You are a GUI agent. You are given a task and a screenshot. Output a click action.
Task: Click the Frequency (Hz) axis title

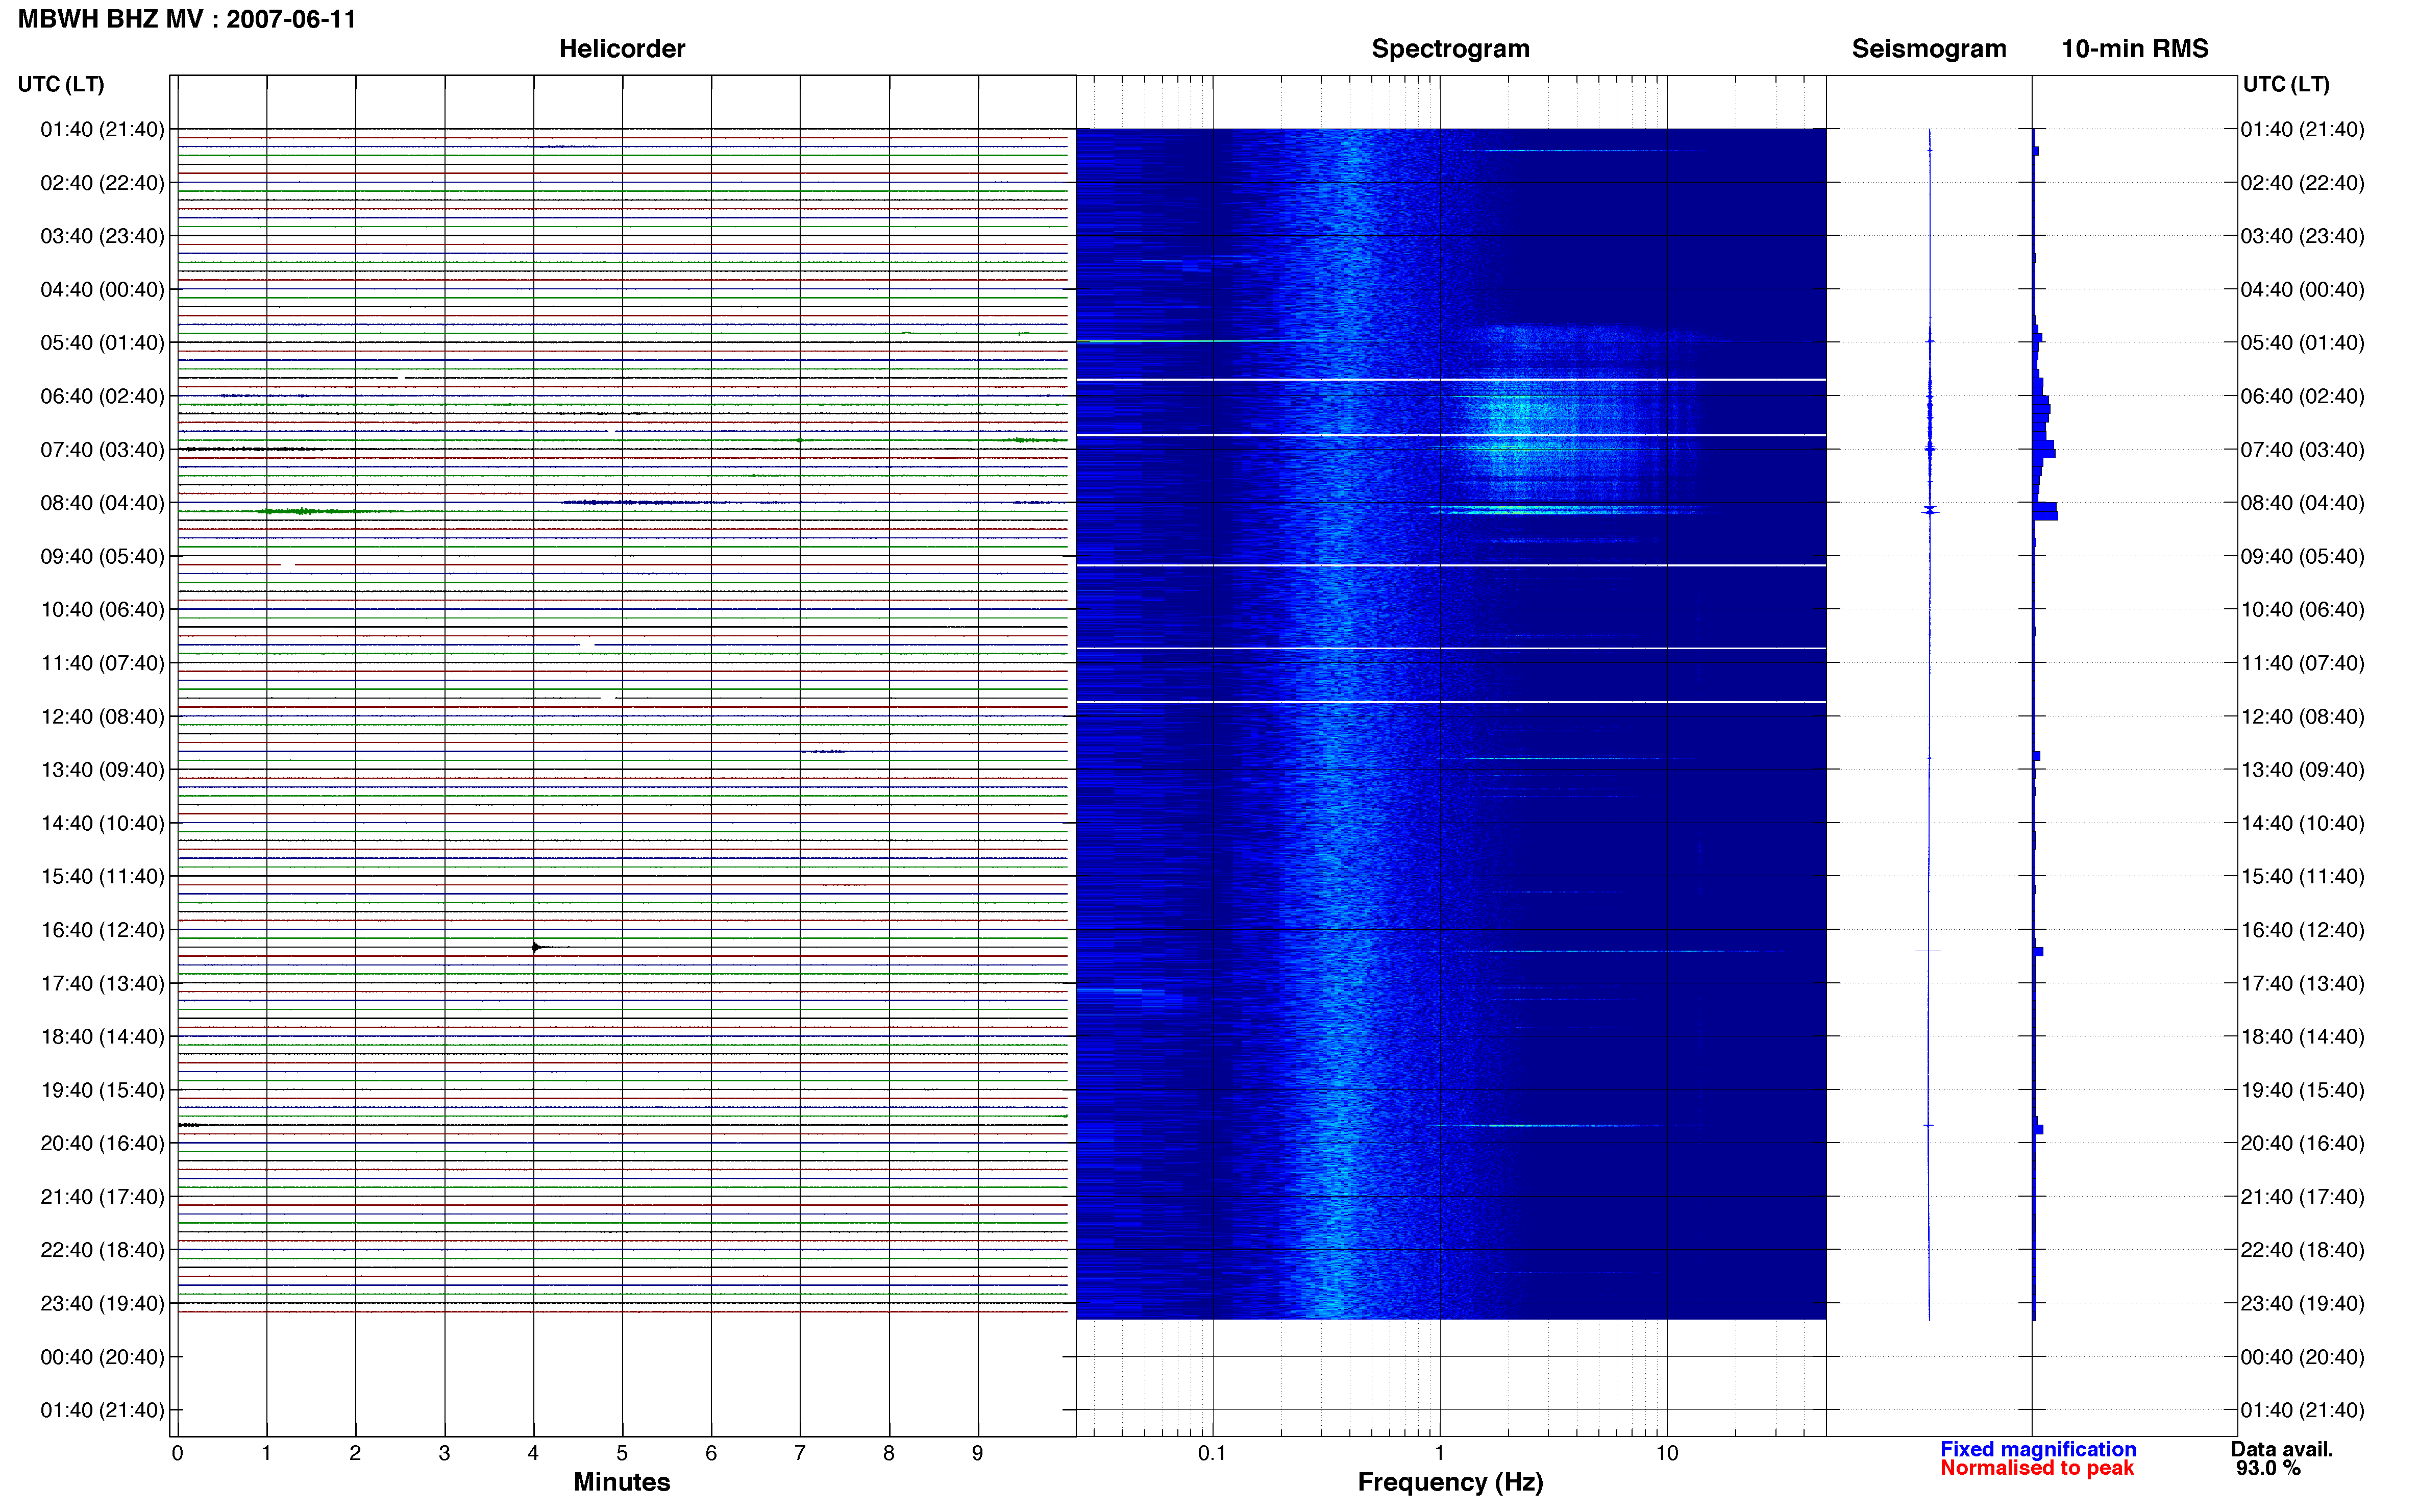(1450, 1482)
